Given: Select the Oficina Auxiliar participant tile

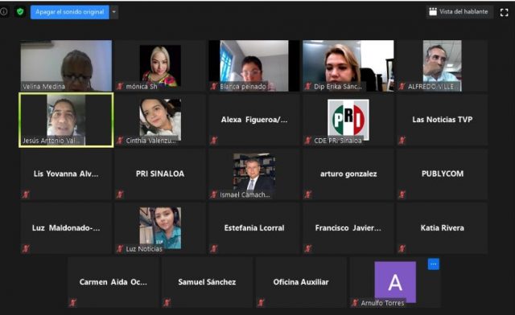Looking at the screenshot, I should [301, 282].
